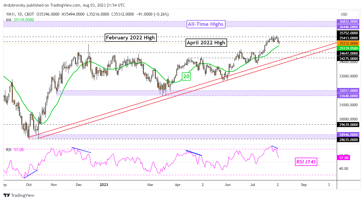The height and width of the screenshot is (201, 364).
Task: Click the Oct label on the time axis
Action: pyautogui.click(x=29, y=185)
